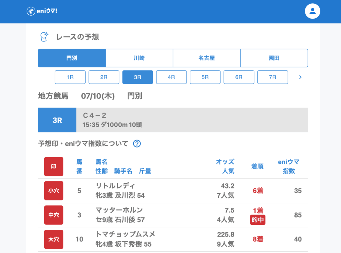This screenshot has height=253, width=341.
Task: Click the eniウマ指数 column header
Action: coord(288,166)
